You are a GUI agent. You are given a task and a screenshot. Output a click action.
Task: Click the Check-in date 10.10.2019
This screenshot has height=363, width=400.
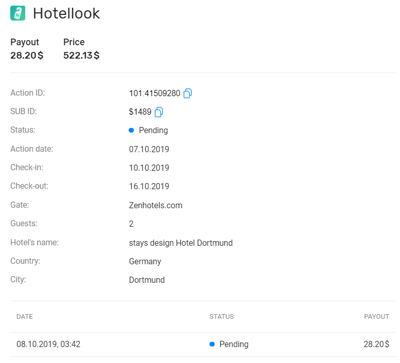[149, 168]
